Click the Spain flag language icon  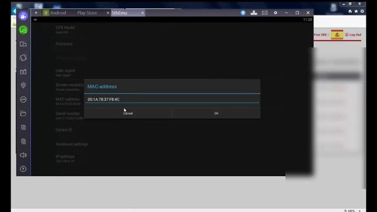click(337, 35)
